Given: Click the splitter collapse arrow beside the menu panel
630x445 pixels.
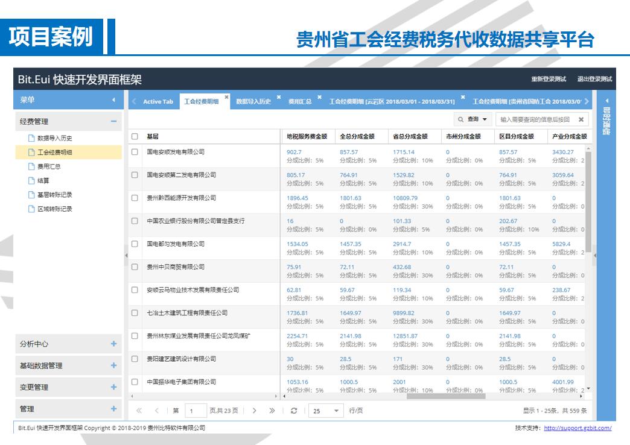Looking at the screenshot, I should coord(126,256).
